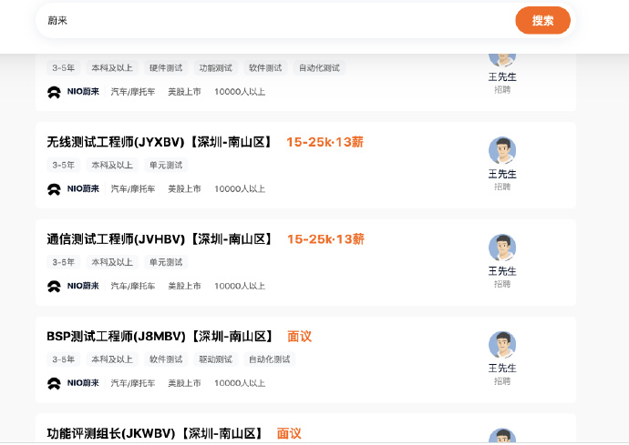This screenshot has height=445, width=629.
Task: Click recruiter avatar in 通信测试工程师 card
Action: 502,248
